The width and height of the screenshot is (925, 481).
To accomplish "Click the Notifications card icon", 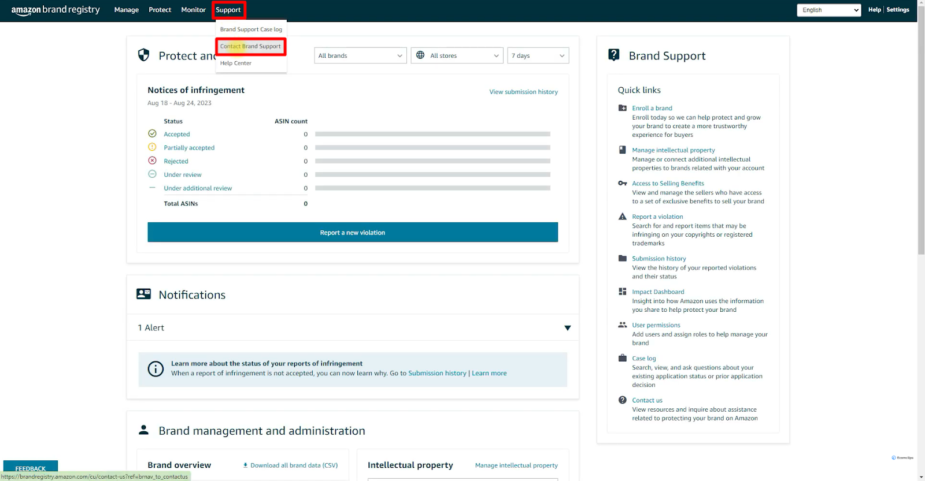I will point(143,294).
